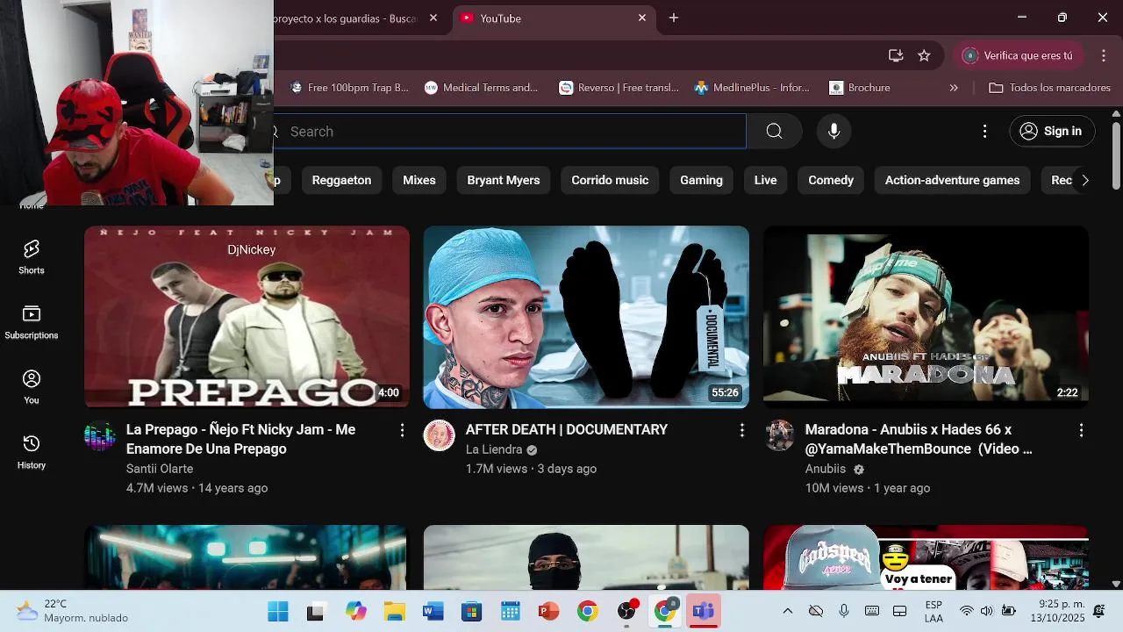The height and width of the screenshot is (632, 1123).
Task: Bookmark this page with star icon
Action: [924, 55]
